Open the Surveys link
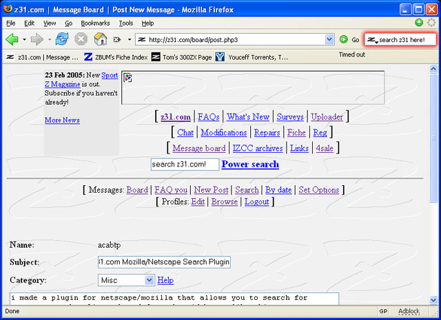The image size is (441, 320). pos(290,116)
